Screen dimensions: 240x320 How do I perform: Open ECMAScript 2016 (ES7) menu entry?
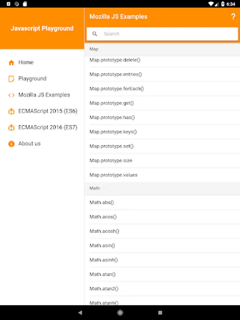point(42,128)
